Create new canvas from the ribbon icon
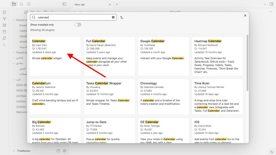 point(4,25)
